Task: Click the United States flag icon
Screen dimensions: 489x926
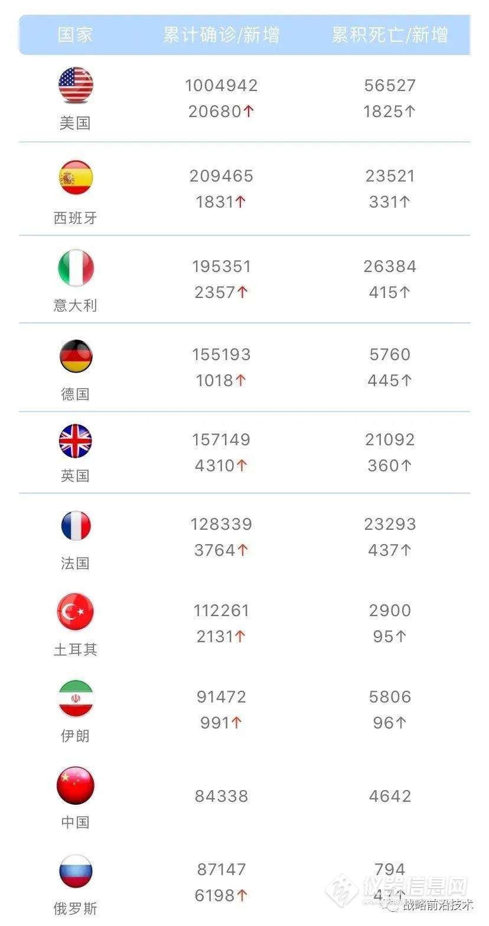Action: click(76, 86)
